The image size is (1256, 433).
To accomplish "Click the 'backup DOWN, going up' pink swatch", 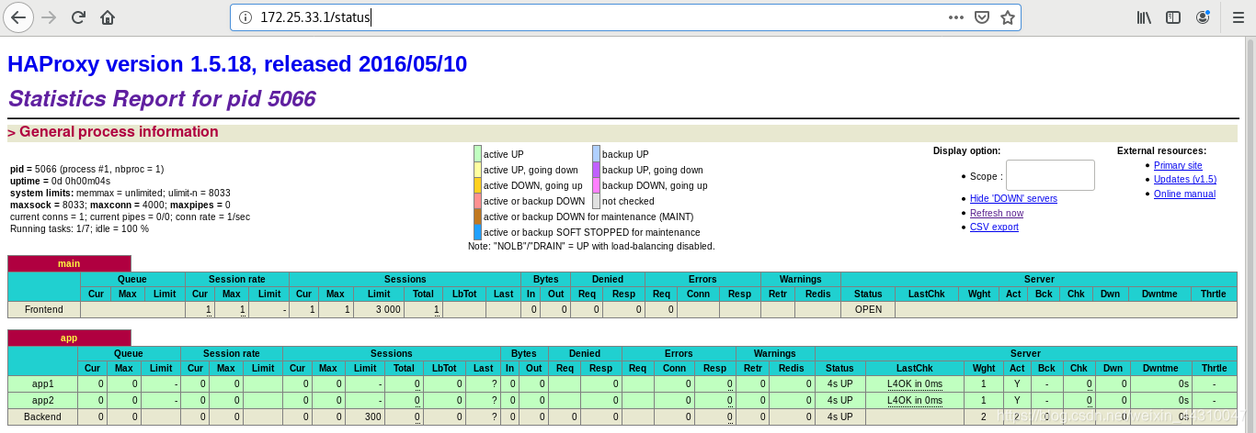I will 596,185.
